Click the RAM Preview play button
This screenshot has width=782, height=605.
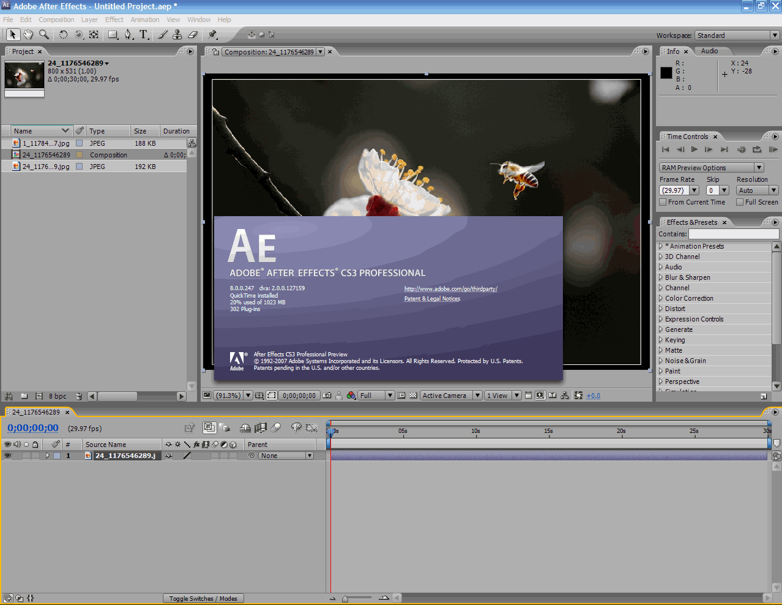[773, 149]
